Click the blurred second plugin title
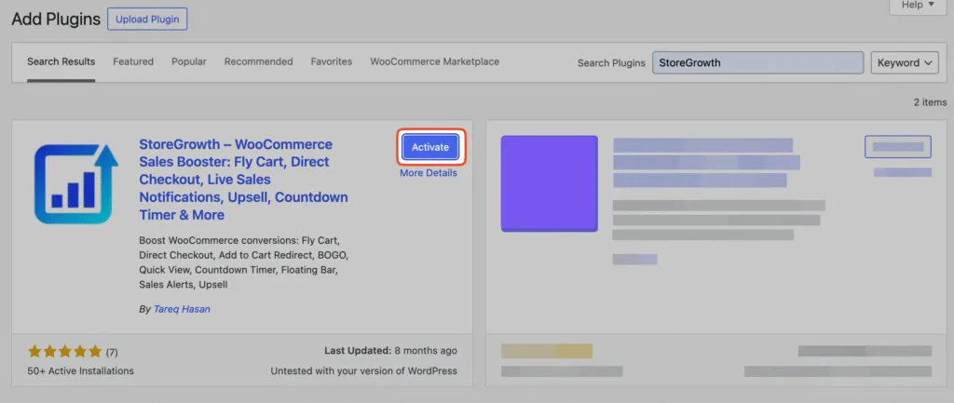Viewport: 954px width, 403px height. tap(706, 162)
